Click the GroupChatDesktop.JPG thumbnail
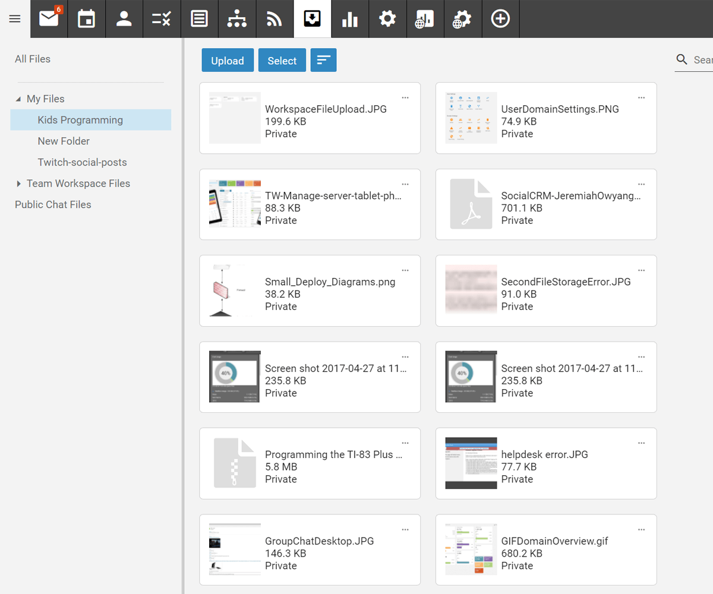 coord(235,549)
